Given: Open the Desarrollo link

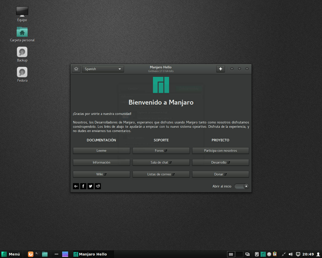Looking at the screenshot, I should 221,163.
